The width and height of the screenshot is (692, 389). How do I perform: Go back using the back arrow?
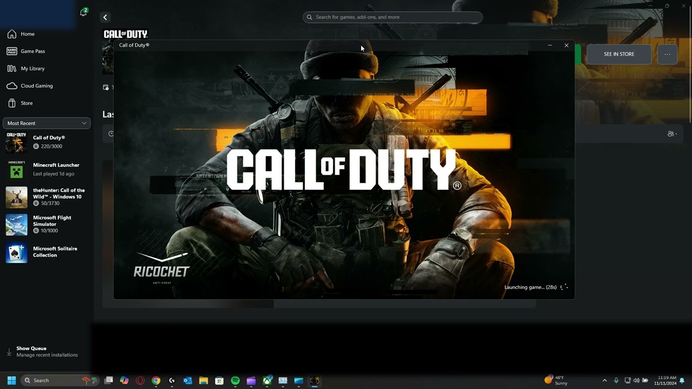tap(105, 17)
